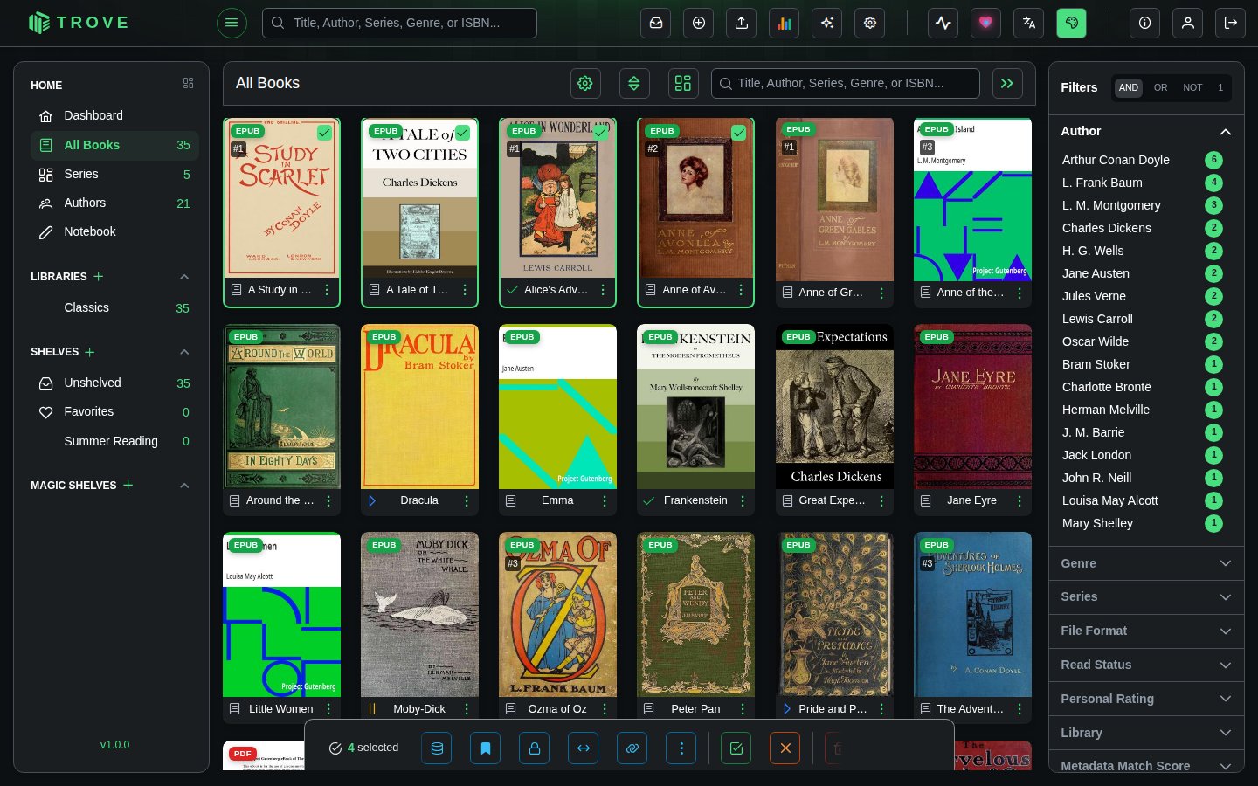Click the bookmark icon in selection bar
Image resolution: width=1258 pixels, height=786 pixels.
point(486,748)
